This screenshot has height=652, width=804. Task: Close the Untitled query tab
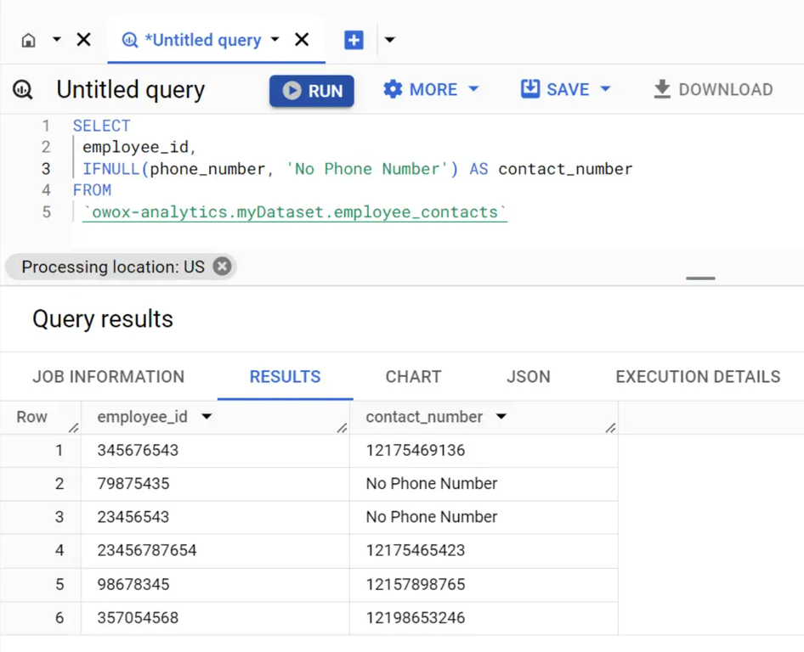click(302, 39)
